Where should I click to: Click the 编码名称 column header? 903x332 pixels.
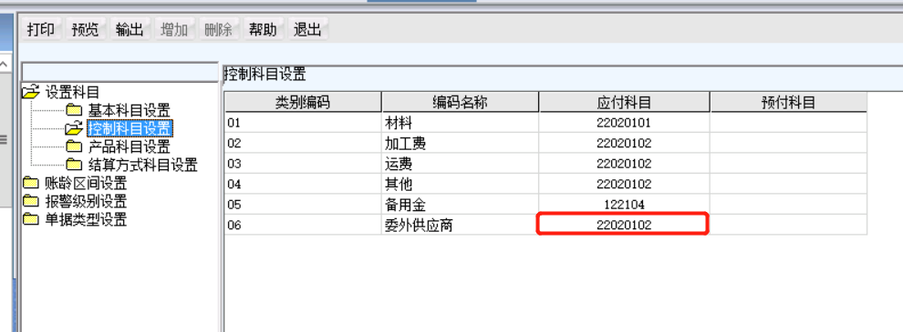tap(460, 103)
